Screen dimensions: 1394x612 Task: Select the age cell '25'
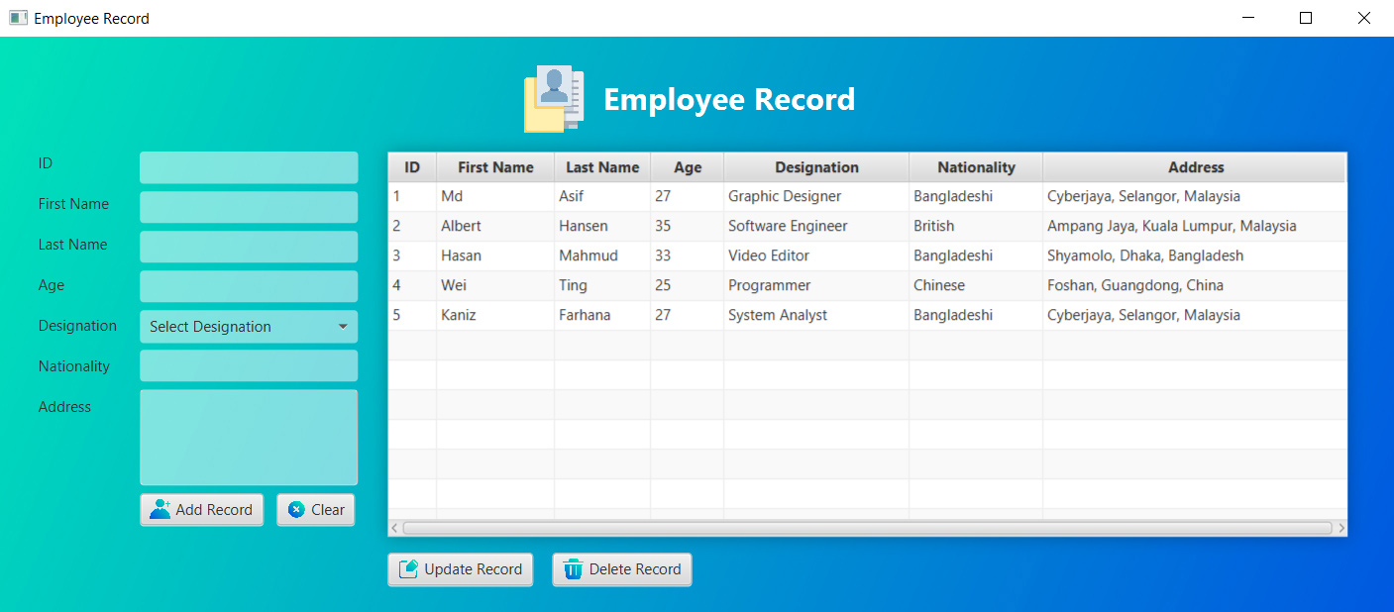pos(688,285)
